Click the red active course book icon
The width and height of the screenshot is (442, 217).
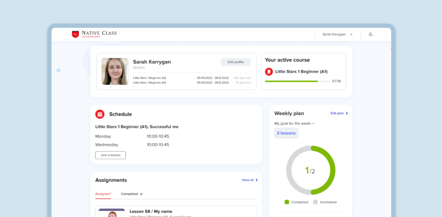269,72
